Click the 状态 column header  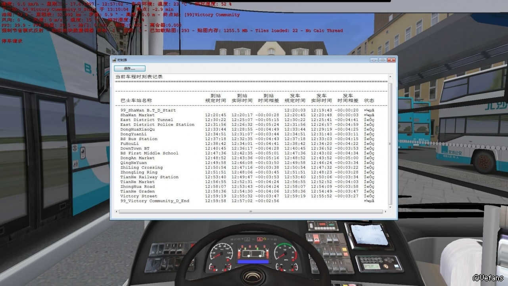coord(369,101)
